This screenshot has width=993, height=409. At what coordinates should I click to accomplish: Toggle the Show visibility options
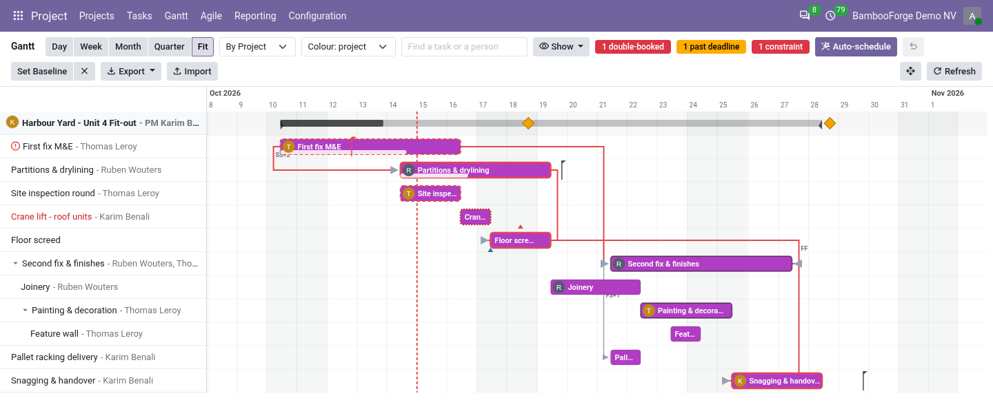click(x=561, y=47)
